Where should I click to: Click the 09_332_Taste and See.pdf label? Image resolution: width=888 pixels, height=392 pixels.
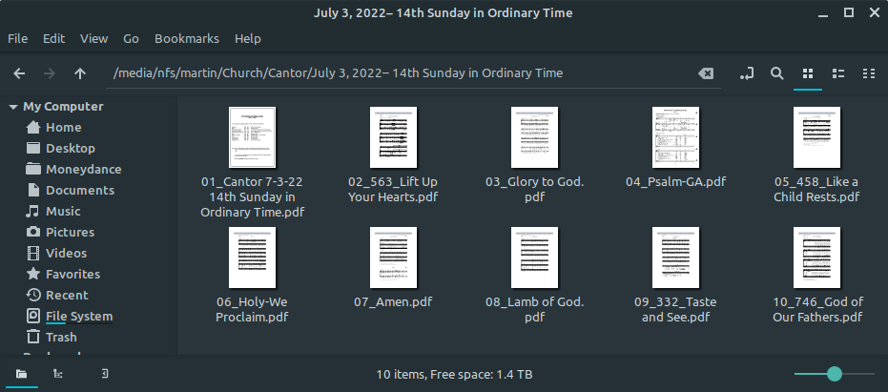(675, 310)
